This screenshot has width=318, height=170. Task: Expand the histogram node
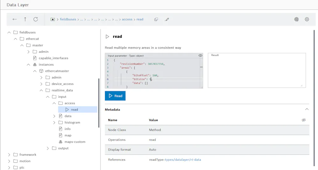coord(54,123)
